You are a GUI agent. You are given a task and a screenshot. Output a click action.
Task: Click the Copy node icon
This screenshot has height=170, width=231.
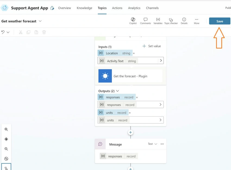(x=29, y=32)
